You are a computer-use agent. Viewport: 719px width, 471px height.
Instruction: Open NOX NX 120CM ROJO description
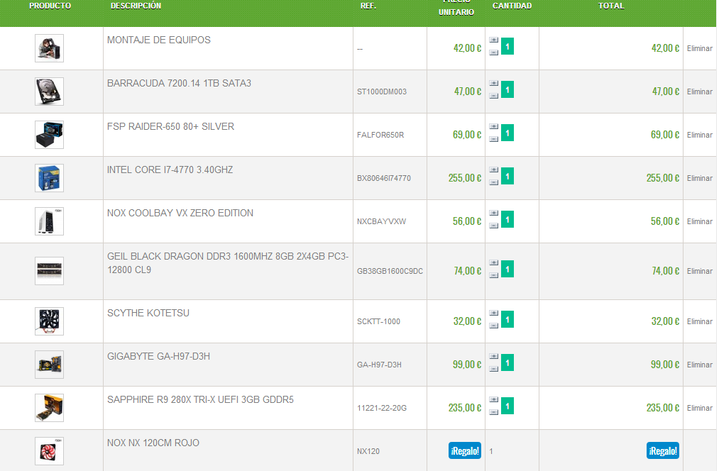pyautogui.click(x=153, y=443)
